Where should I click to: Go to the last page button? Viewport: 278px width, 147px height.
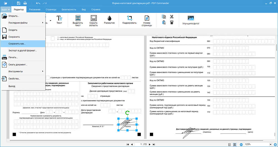(153, 145)
